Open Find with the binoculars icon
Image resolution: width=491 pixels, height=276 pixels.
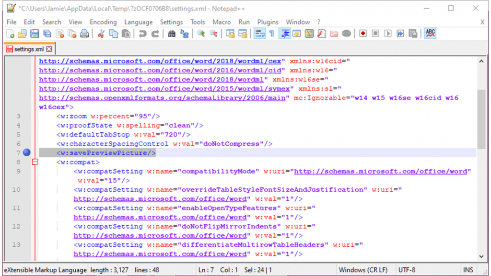coord(172,34)
